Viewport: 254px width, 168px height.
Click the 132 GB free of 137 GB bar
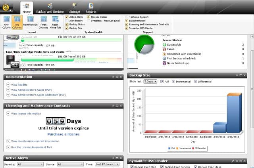coord(71,40)
